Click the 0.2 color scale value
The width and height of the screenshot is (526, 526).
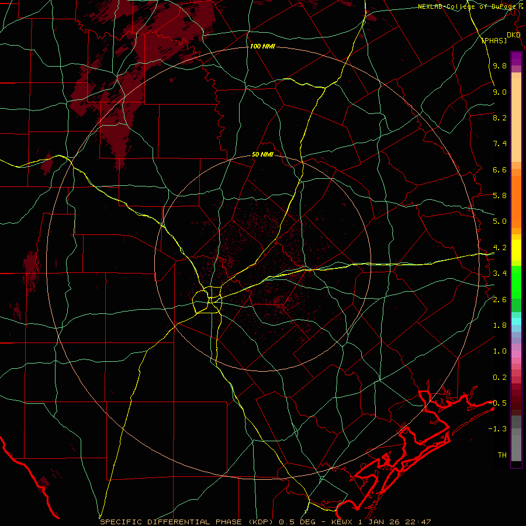500,378
